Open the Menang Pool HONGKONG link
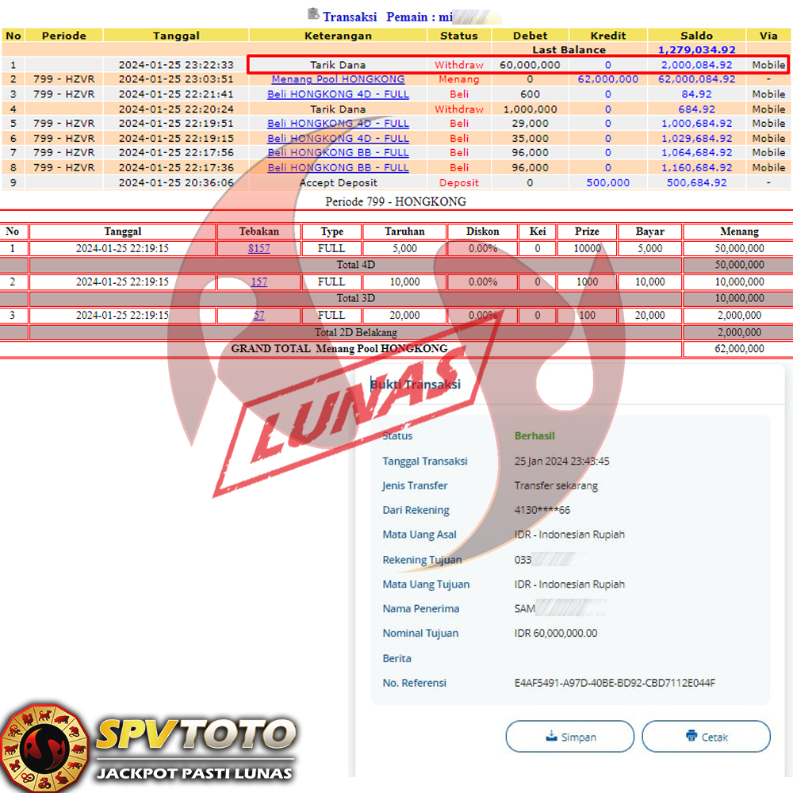The height and width of the screenshot is (793, 793). pyautogui.click(x=338, y=79)
